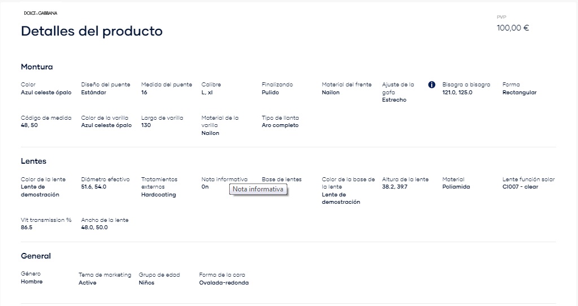Select the Lentes section heading
Viewport: 578px width, 306px height.
point(33,161)
